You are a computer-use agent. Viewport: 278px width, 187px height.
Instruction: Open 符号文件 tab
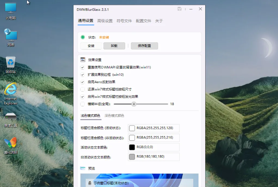point(124,21)
